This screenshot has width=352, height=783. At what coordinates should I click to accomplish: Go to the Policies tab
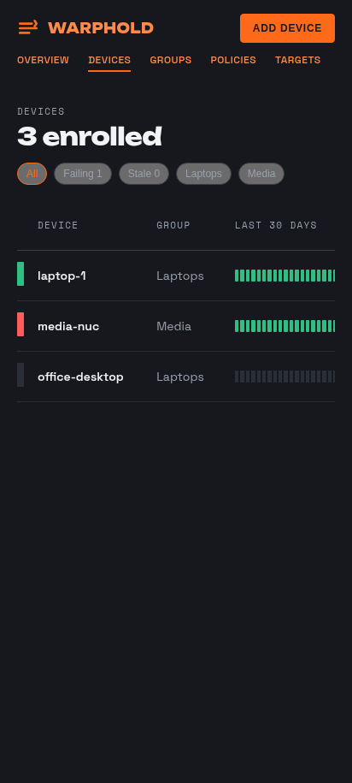233,60
